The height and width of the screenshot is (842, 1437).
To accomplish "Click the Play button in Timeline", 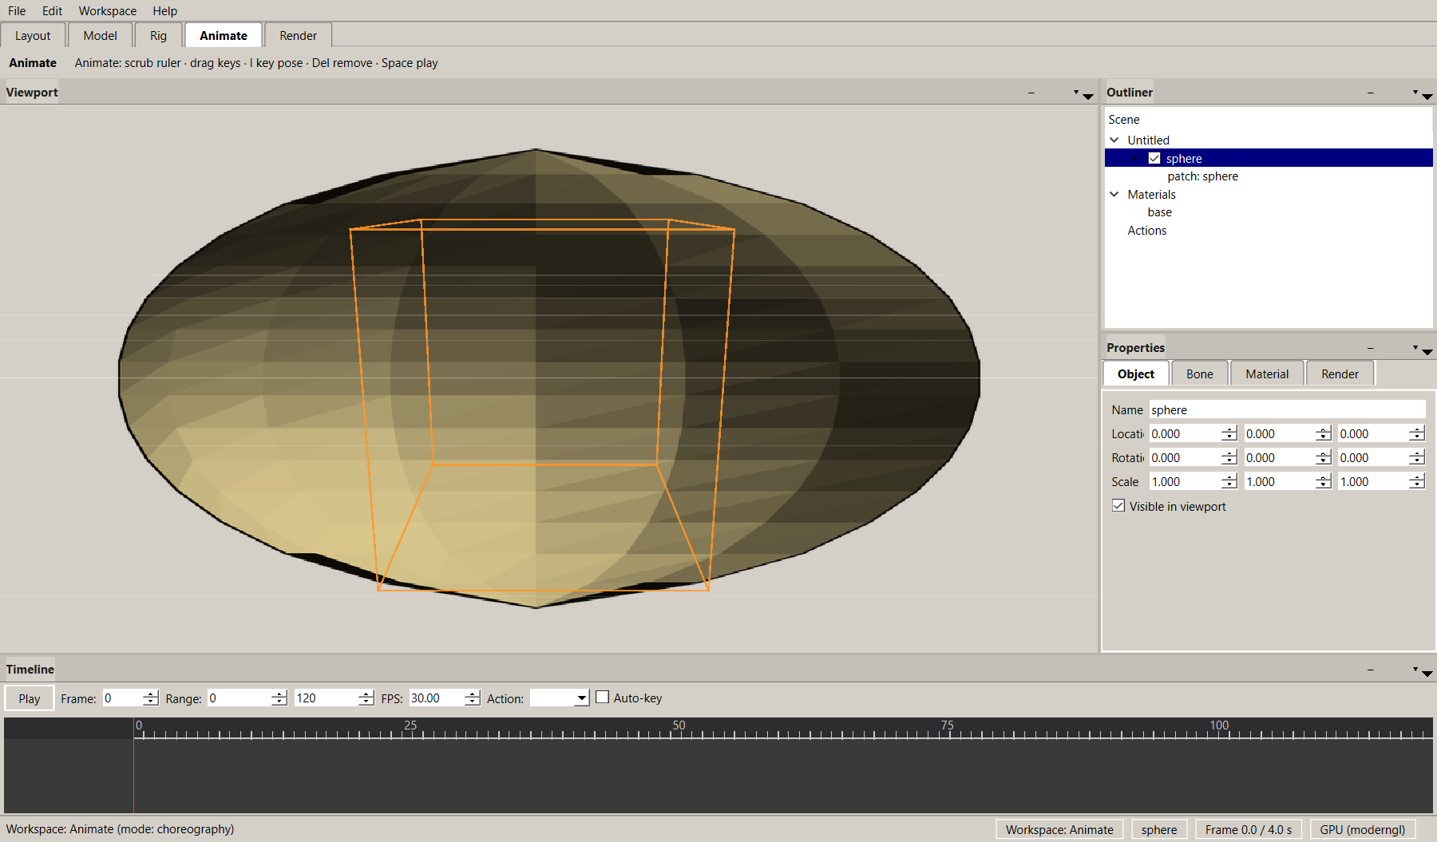I will pyautogui.click(x=30, y=698).
